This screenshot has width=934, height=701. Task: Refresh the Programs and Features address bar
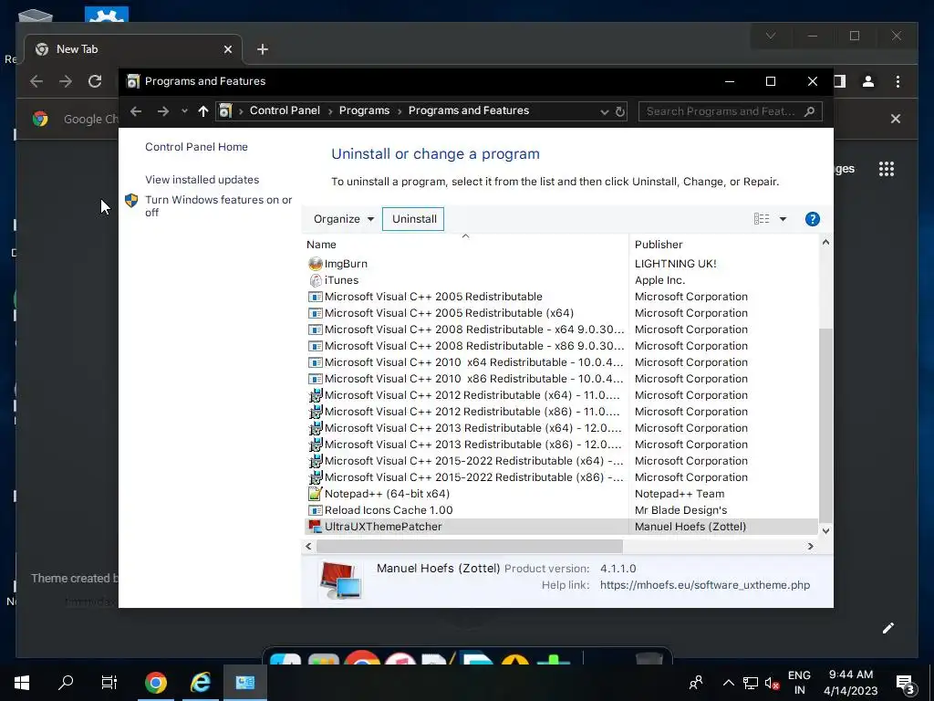point(619,111)
